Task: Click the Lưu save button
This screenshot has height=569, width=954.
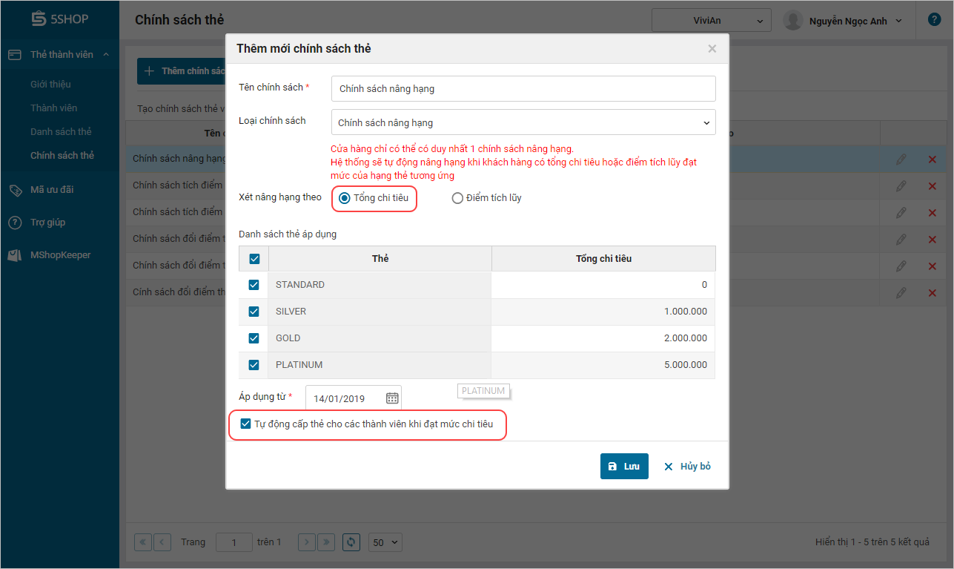Action: (x=624, y=467)
